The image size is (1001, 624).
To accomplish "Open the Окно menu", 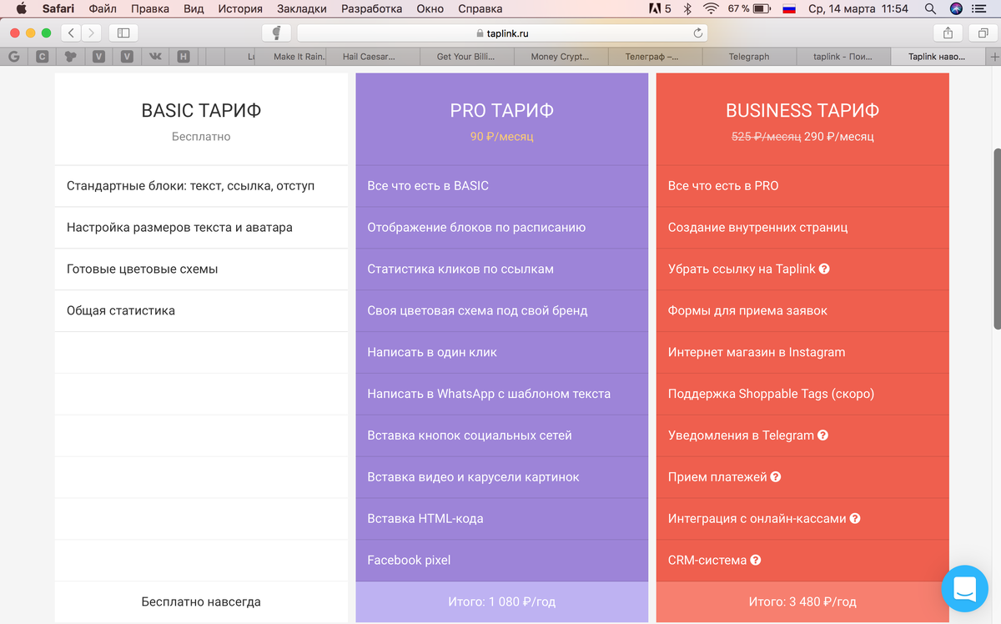I will tap(430, 9).
